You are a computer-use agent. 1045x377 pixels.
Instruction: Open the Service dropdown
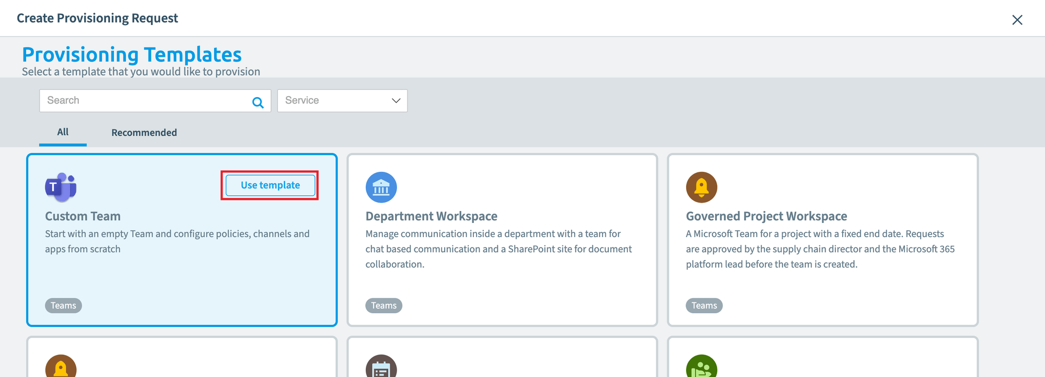tap(342, 101)
